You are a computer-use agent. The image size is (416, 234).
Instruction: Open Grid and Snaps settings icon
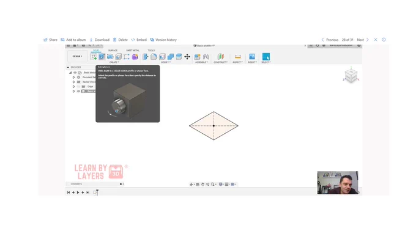click(x=226, y=184)
